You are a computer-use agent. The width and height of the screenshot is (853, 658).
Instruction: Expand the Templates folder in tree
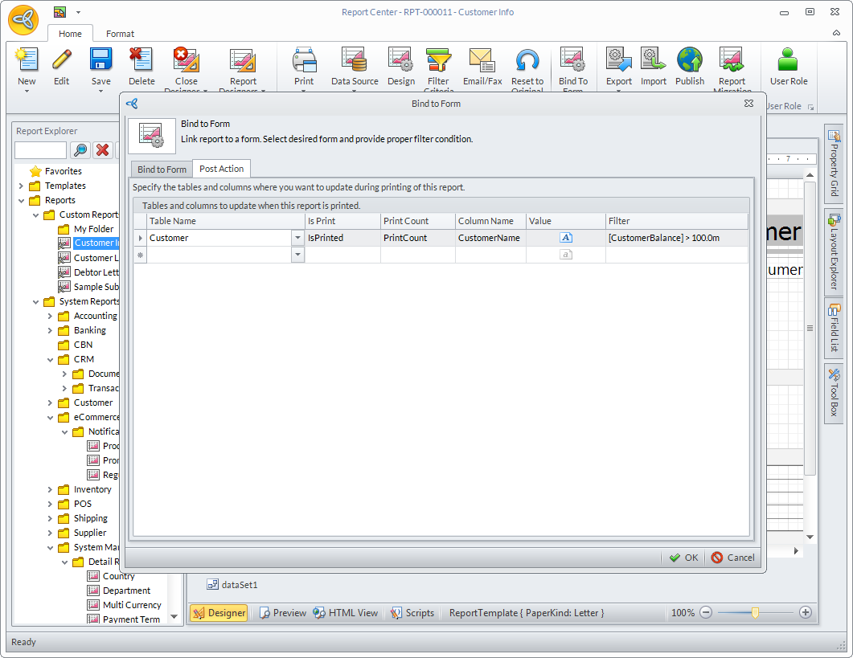21,186
